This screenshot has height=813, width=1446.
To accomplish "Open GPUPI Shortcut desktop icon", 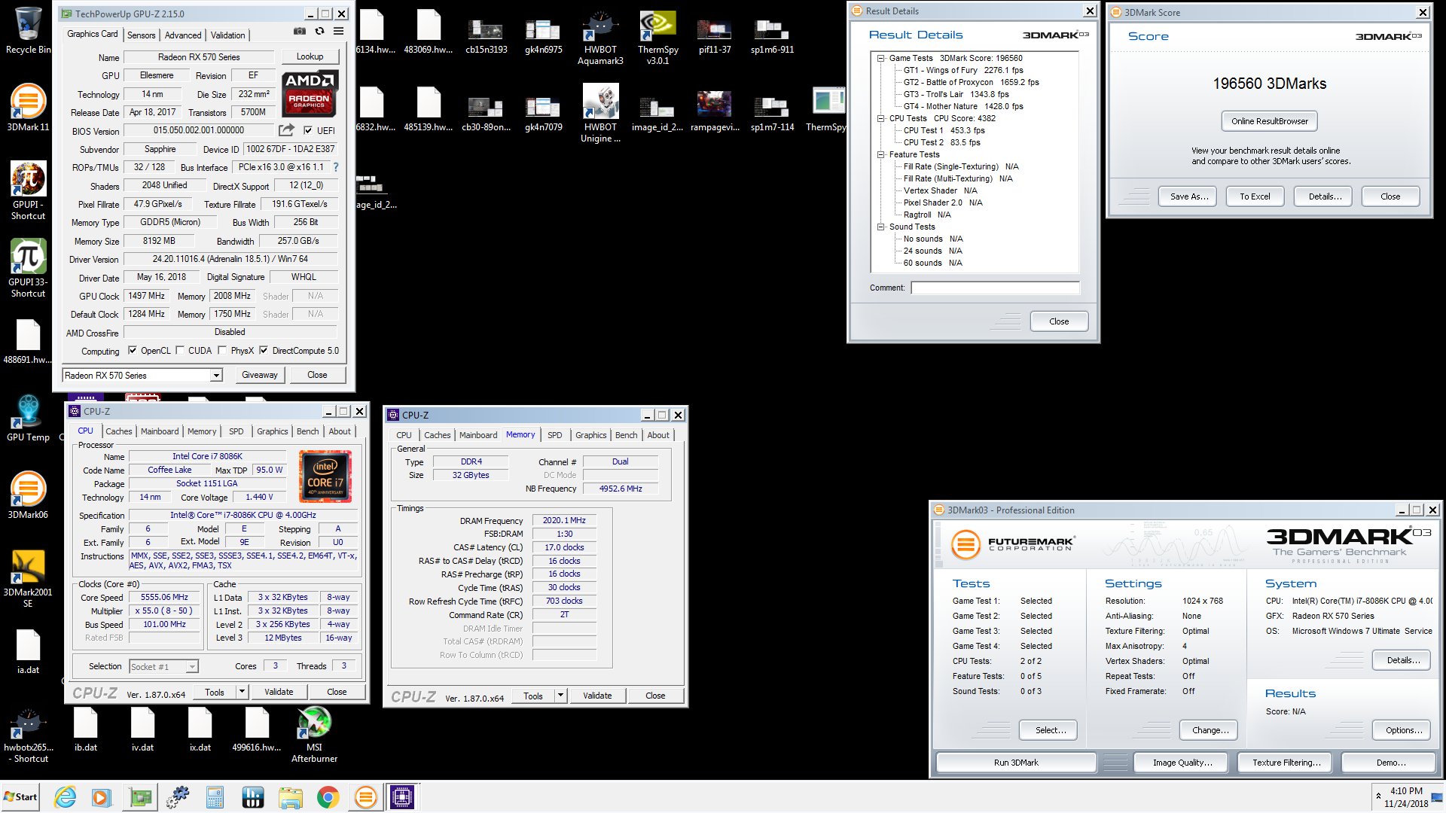I will click(x=28, y=190).
